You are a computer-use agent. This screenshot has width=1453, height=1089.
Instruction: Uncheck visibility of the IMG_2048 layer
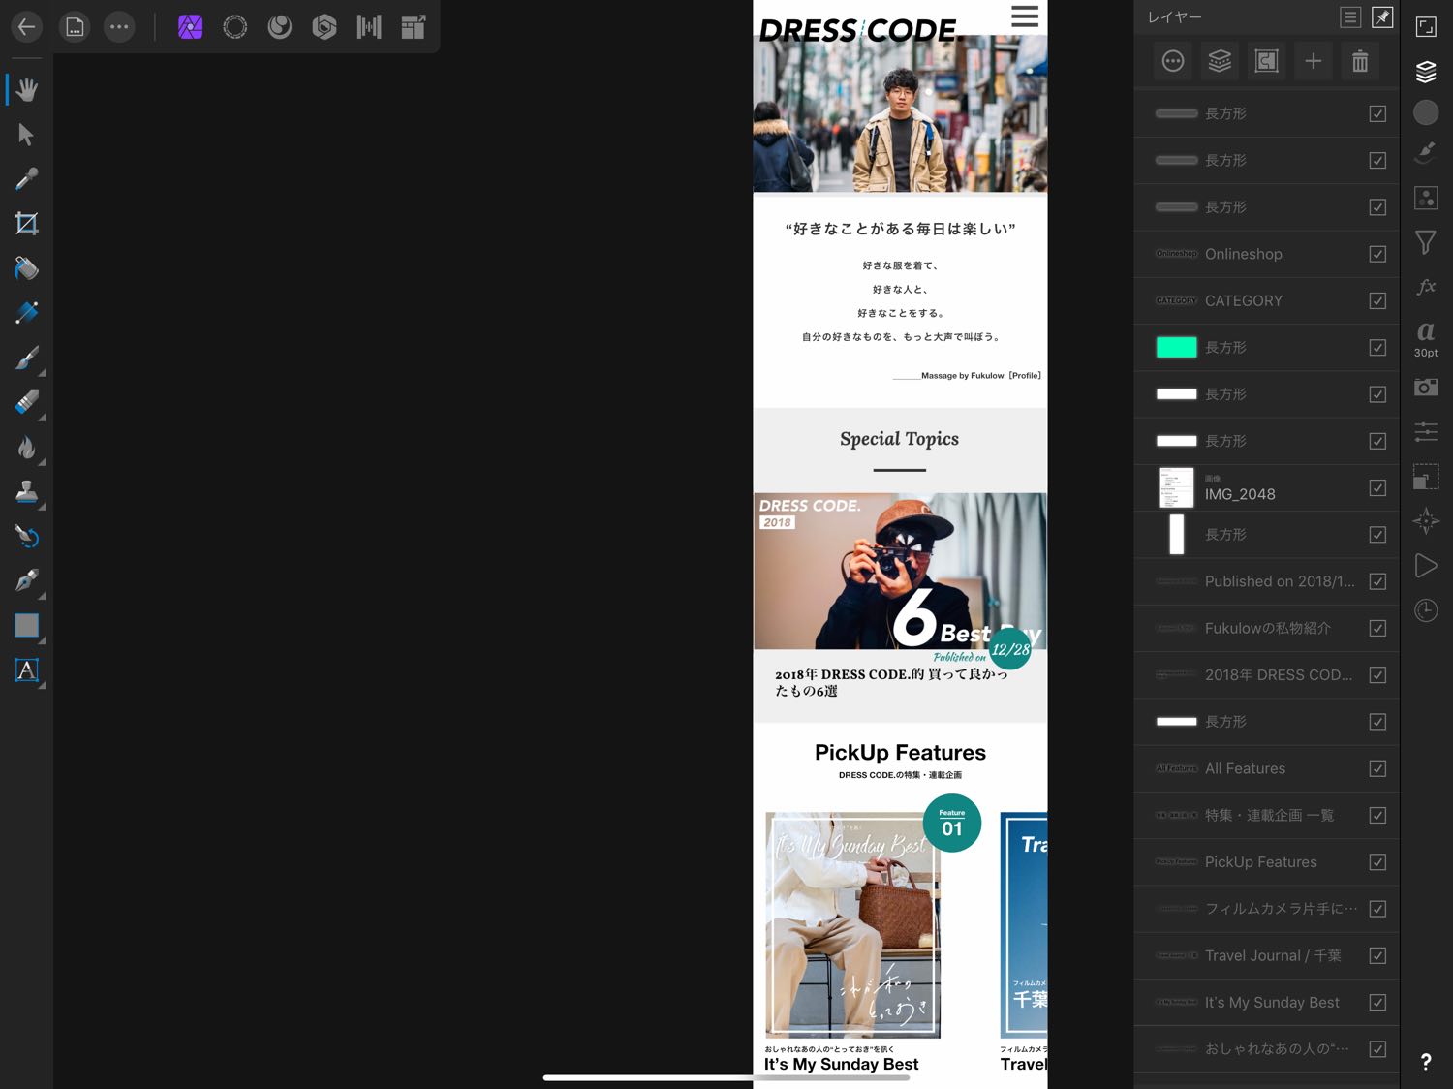(1377, 488)
